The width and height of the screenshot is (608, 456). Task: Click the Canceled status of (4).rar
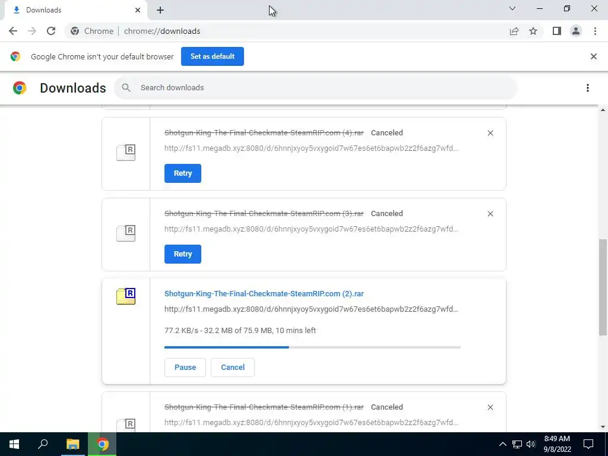[x=387, y=132]
